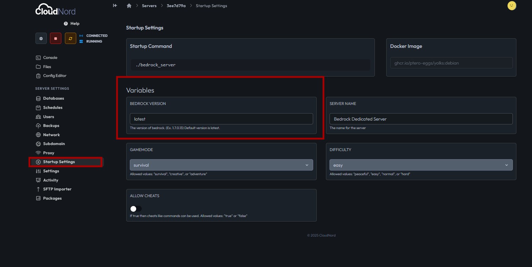Click the CloudNord logo
The image size is (532, 267).
tap(55, 10)
